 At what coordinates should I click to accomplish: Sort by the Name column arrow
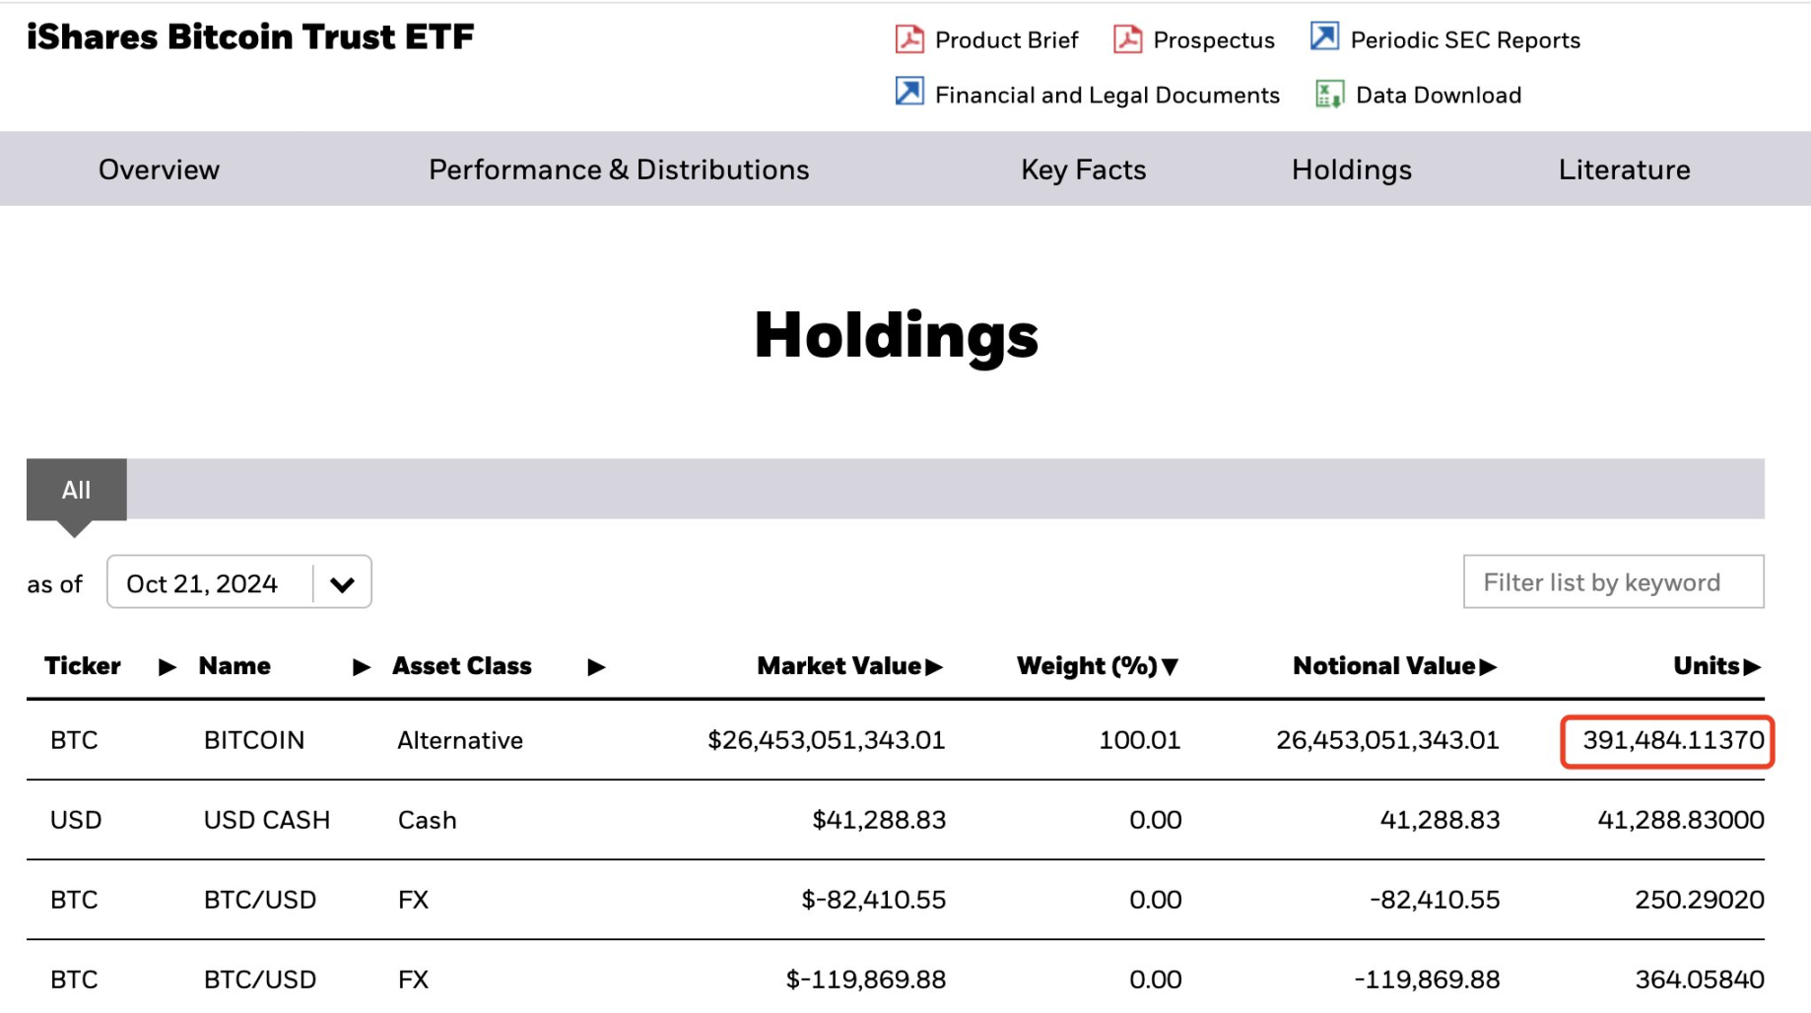pos(362,668)
